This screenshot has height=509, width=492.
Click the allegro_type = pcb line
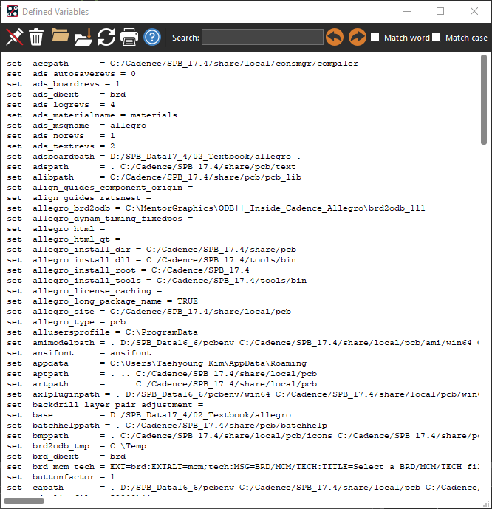point(66,323)
